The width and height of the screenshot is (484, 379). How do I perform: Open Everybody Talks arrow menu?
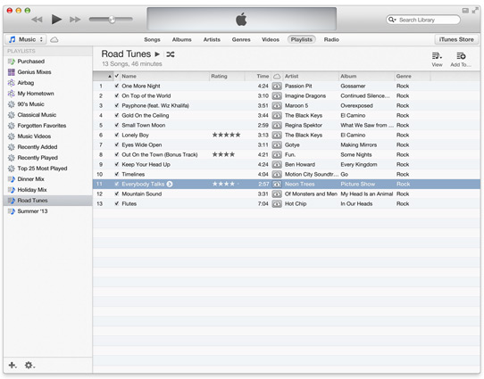point(170,185)
